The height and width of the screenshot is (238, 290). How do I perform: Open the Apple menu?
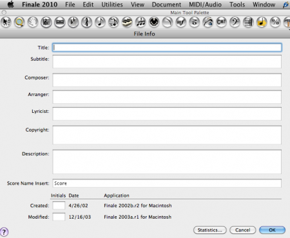click(x=10, y=5)
